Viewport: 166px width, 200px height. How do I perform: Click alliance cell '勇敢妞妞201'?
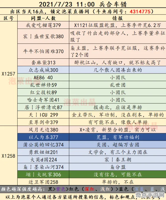pos(43,152)
